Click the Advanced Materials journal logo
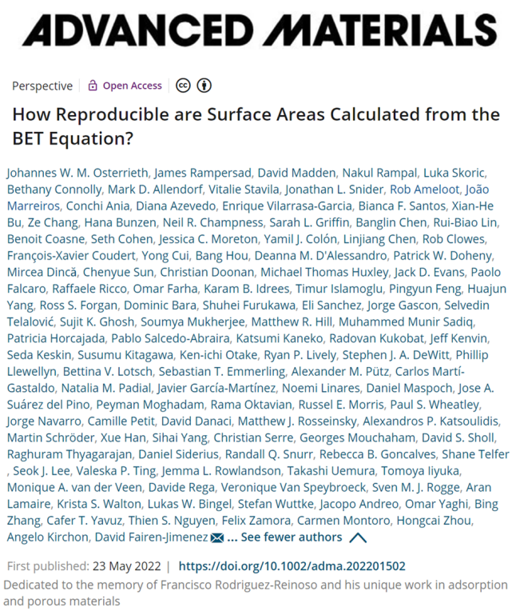 click(x=256, y=30)
